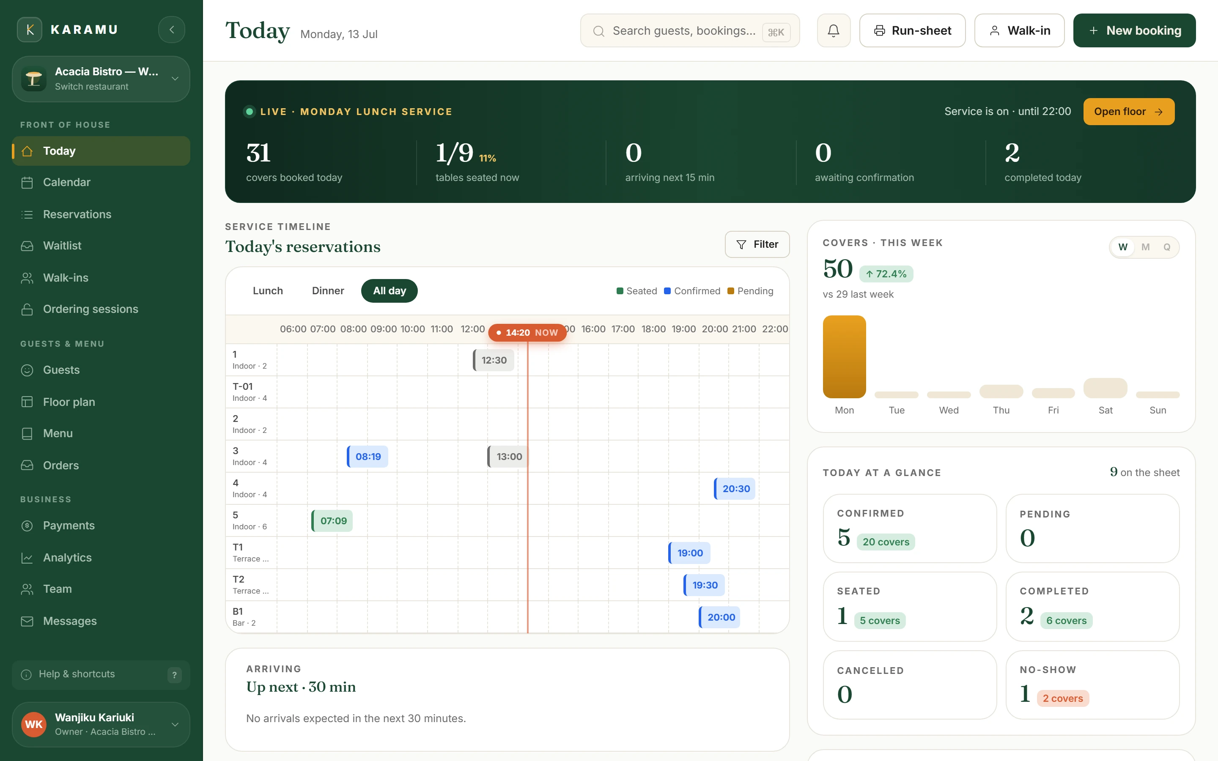Expand the Acacia Bistro restaurant switcher chevron
Image resolution: width=1218 pixels, height=761 pixels.
click(x=175, y=79)
